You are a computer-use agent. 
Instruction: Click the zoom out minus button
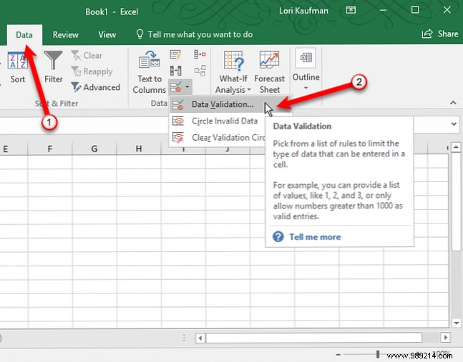(338, 355)
